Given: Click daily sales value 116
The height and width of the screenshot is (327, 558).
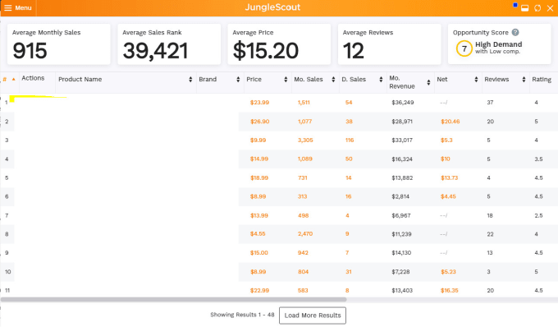Looking at the screenshot, I should (x=350, y=140).
